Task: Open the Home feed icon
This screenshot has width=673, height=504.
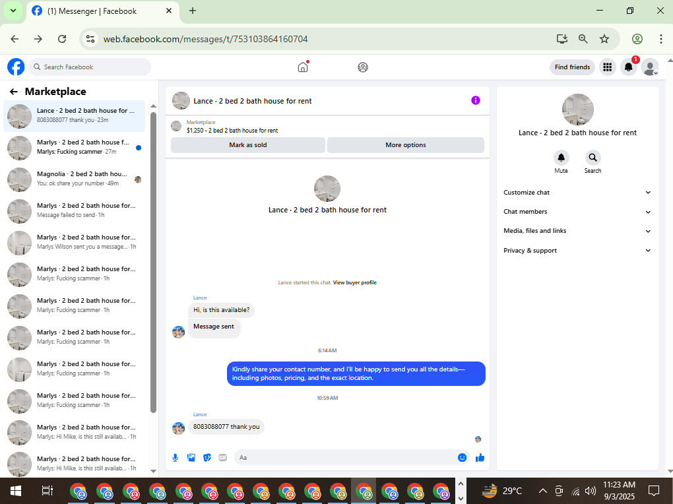Action: click(303, 67)
